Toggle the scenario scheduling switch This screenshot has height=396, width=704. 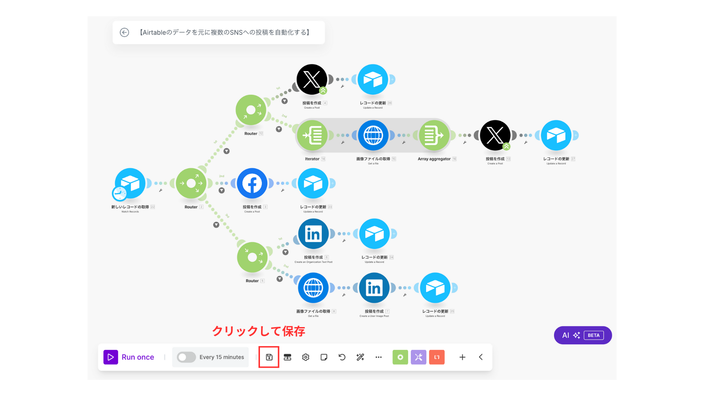[186, 357]
